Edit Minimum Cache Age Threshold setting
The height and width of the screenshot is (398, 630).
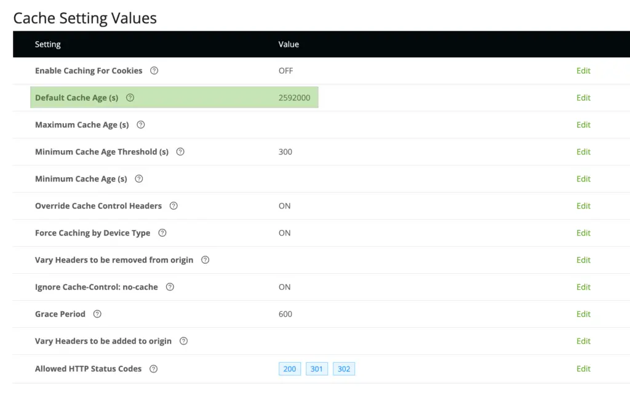[x=583, y=152]
